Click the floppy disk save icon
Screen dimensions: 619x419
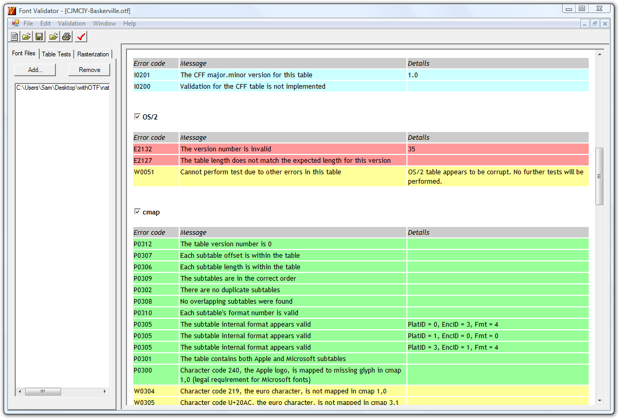(39, 37)
